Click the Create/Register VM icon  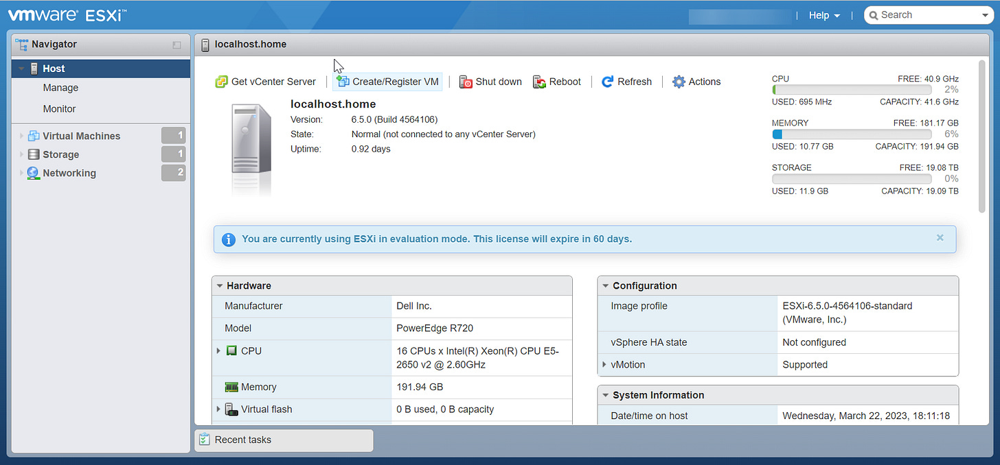343,82
